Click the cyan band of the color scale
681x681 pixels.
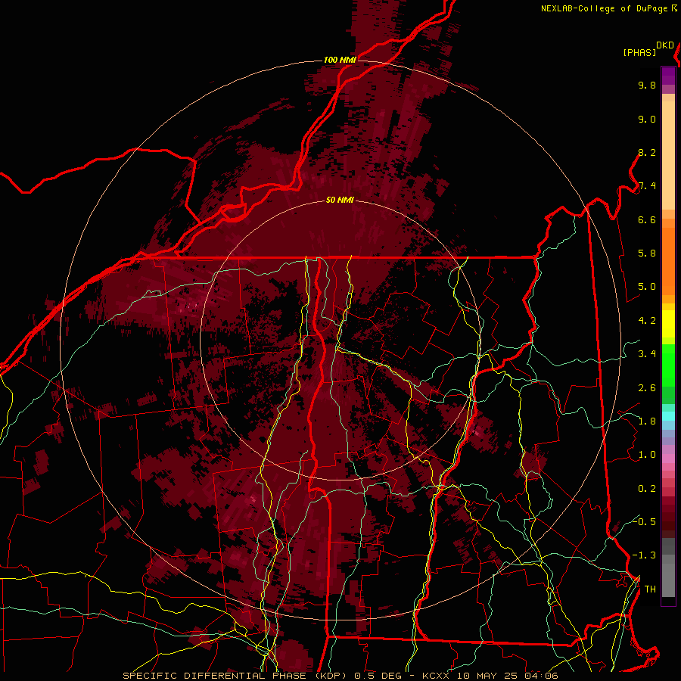point(668,416)
